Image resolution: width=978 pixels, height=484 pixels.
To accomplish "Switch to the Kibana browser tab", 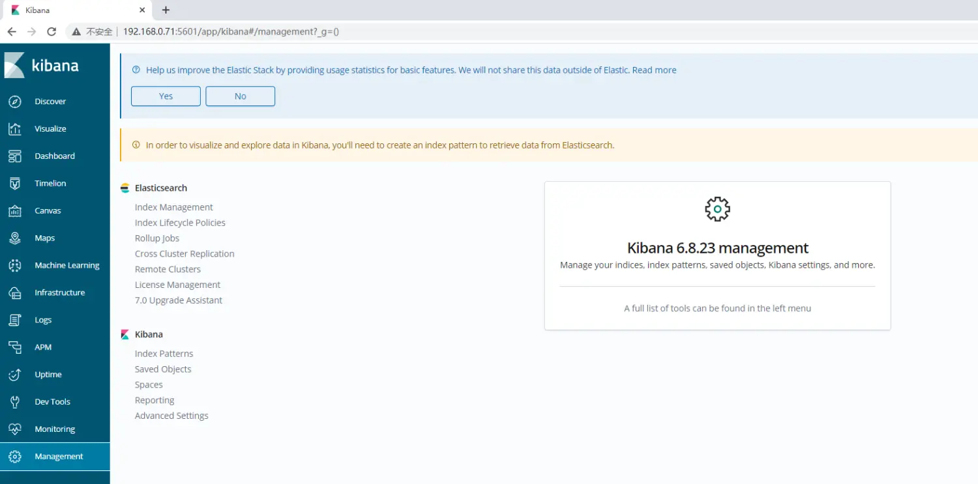I will click(72, 10).
